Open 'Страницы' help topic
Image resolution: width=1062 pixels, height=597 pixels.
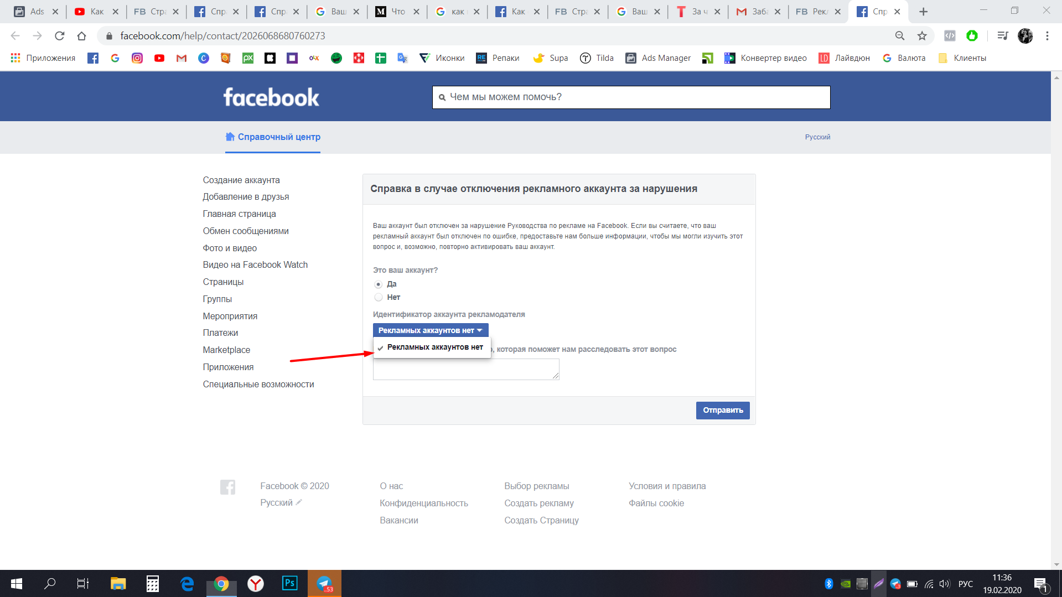223,282
